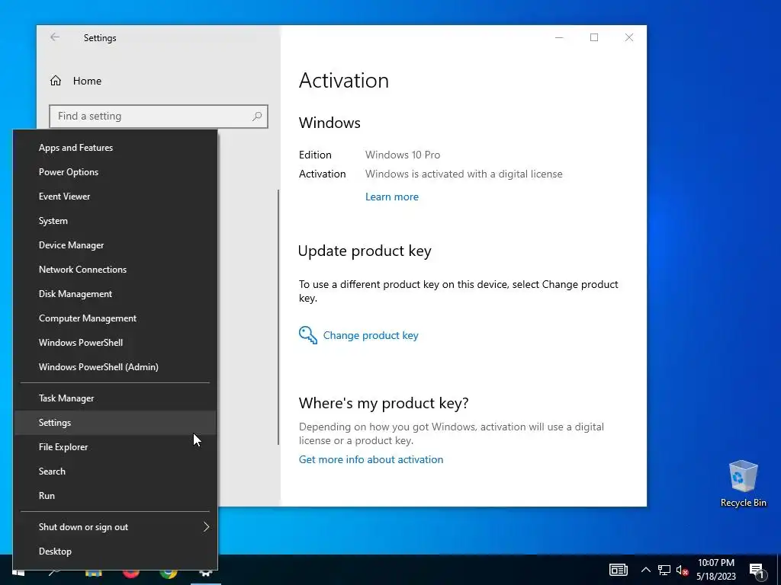This screenshot has height=585, width=781.
Task: Click the Settings sidebar scrollbar
Action: (x=278, y=318)
